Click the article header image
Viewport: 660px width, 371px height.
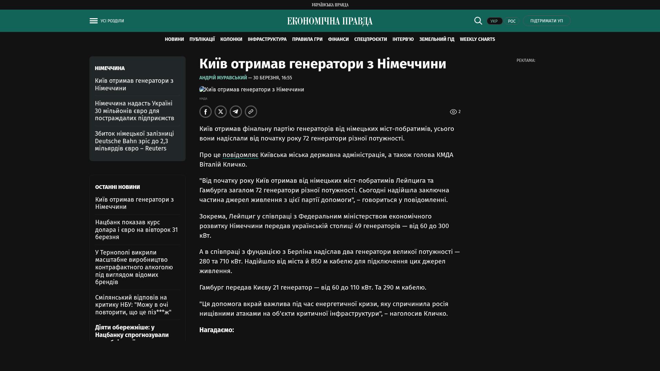(x=252, y=90)
